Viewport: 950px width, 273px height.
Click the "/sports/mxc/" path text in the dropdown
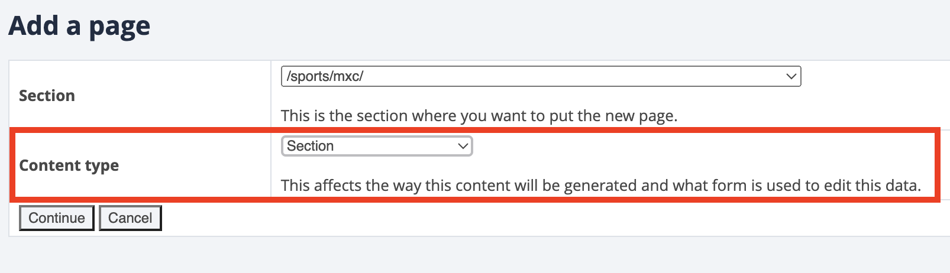tap(325, 76)
